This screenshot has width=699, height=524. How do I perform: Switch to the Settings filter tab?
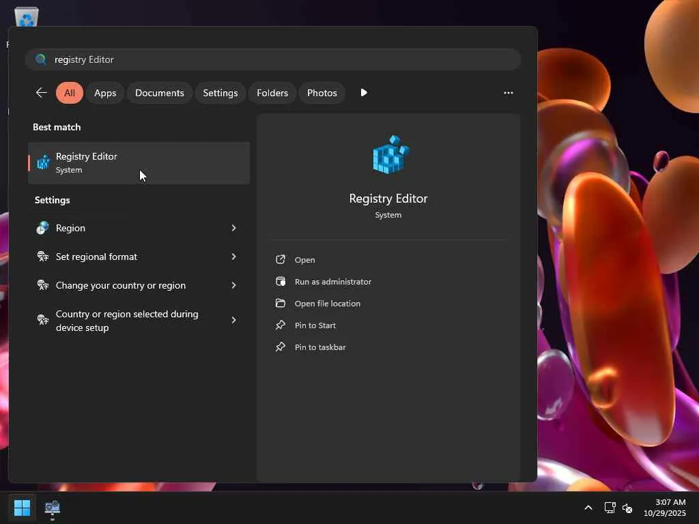point(220,93)
